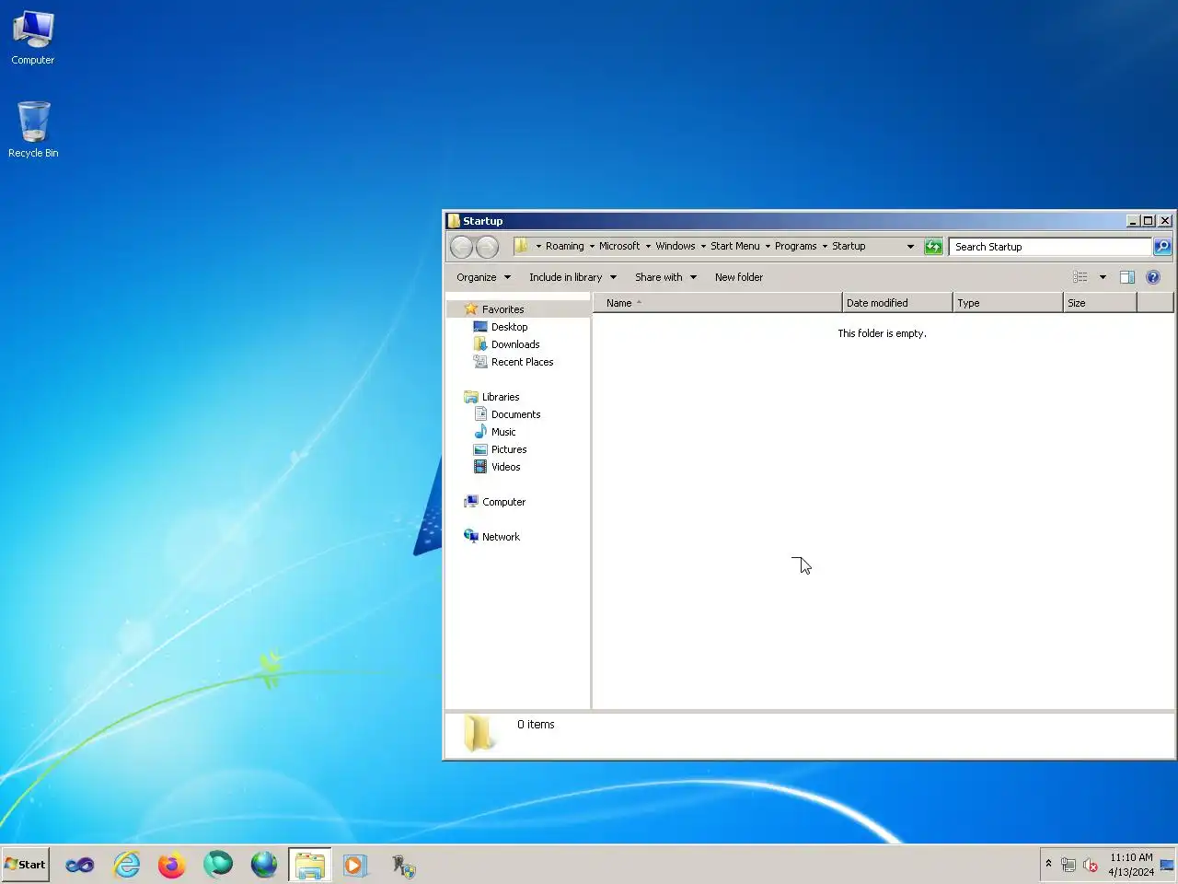1178x884 pixels.
Task: Click Roaming in the address breadcrumb
Action: (x=565, y=246)
